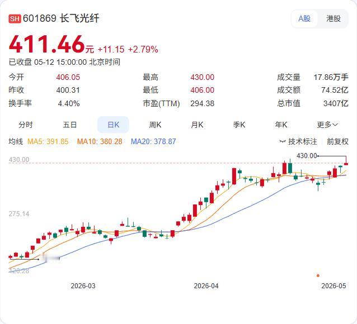357x324 pixels.
Task: Click the 技术标注 wave icon
Action: point(283,142)
